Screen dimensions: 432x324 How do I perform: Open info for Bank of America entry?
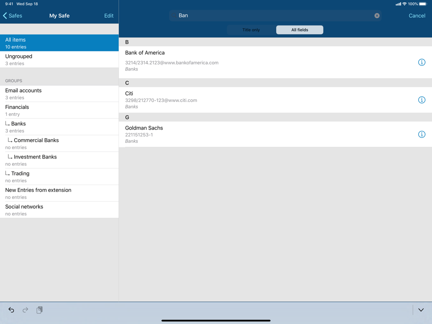point(422,62)
